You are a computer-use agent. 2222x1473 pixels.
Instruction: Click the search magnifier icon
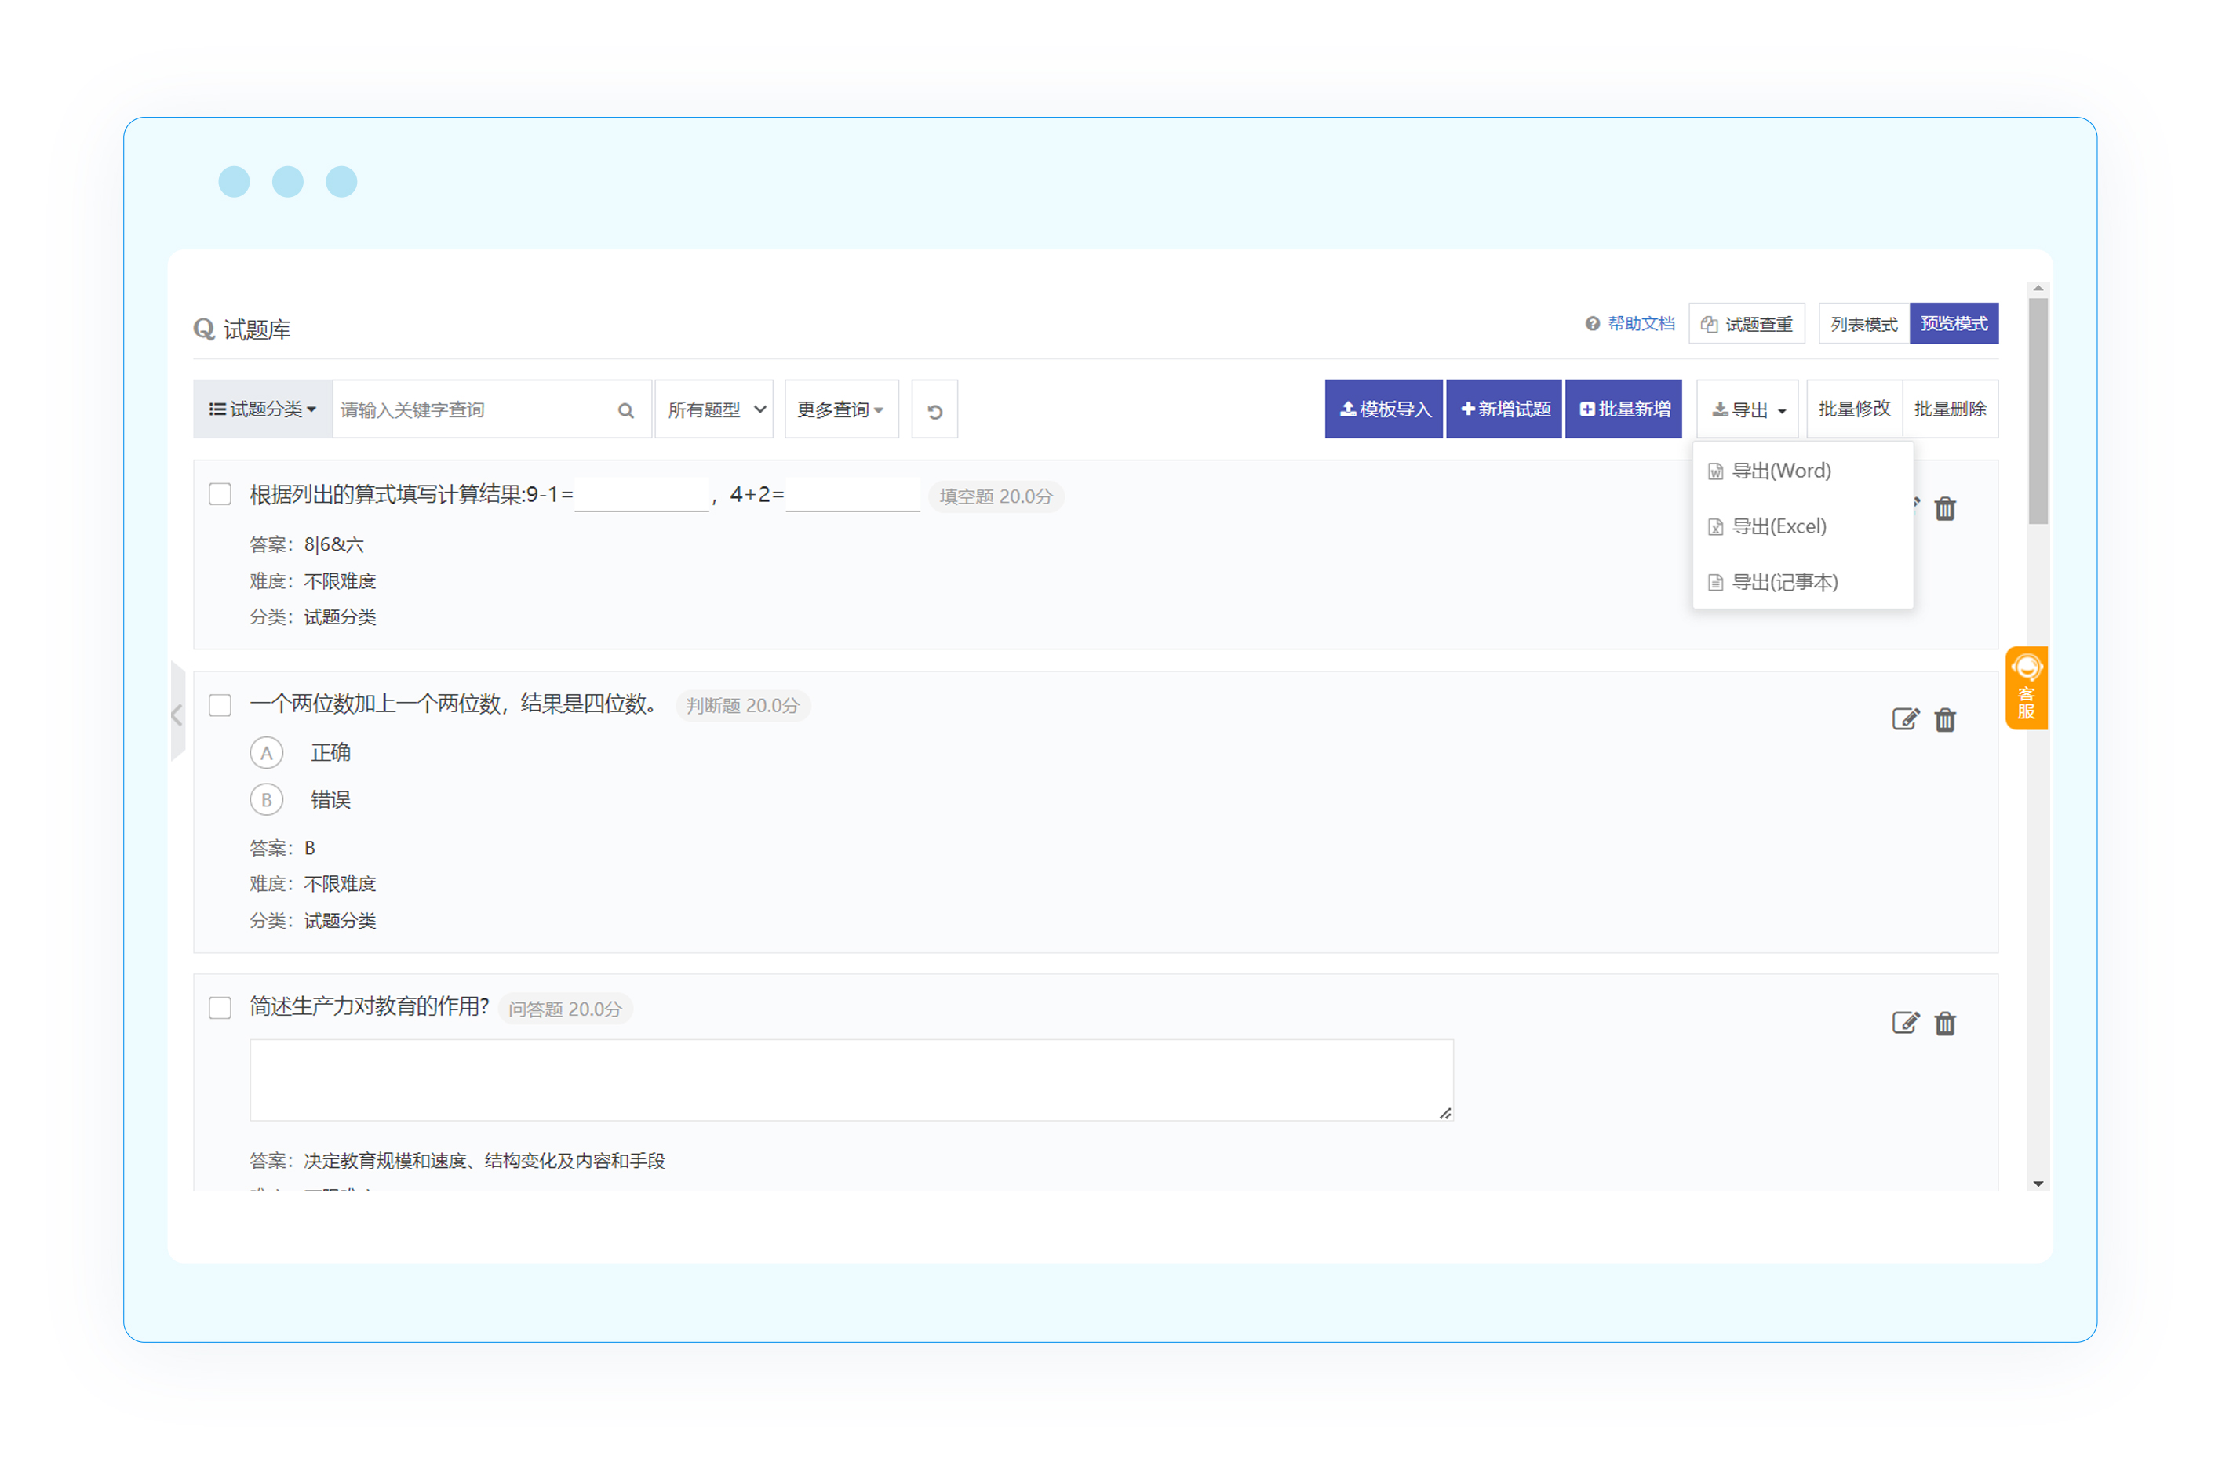point(626,410)
